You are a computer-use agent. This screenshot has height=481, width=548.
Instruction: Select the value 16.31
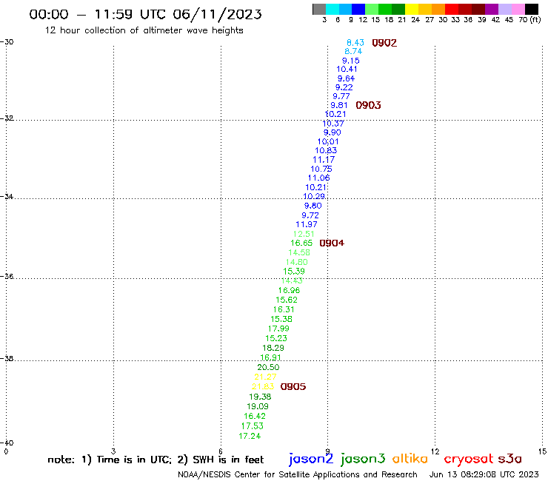284,309
